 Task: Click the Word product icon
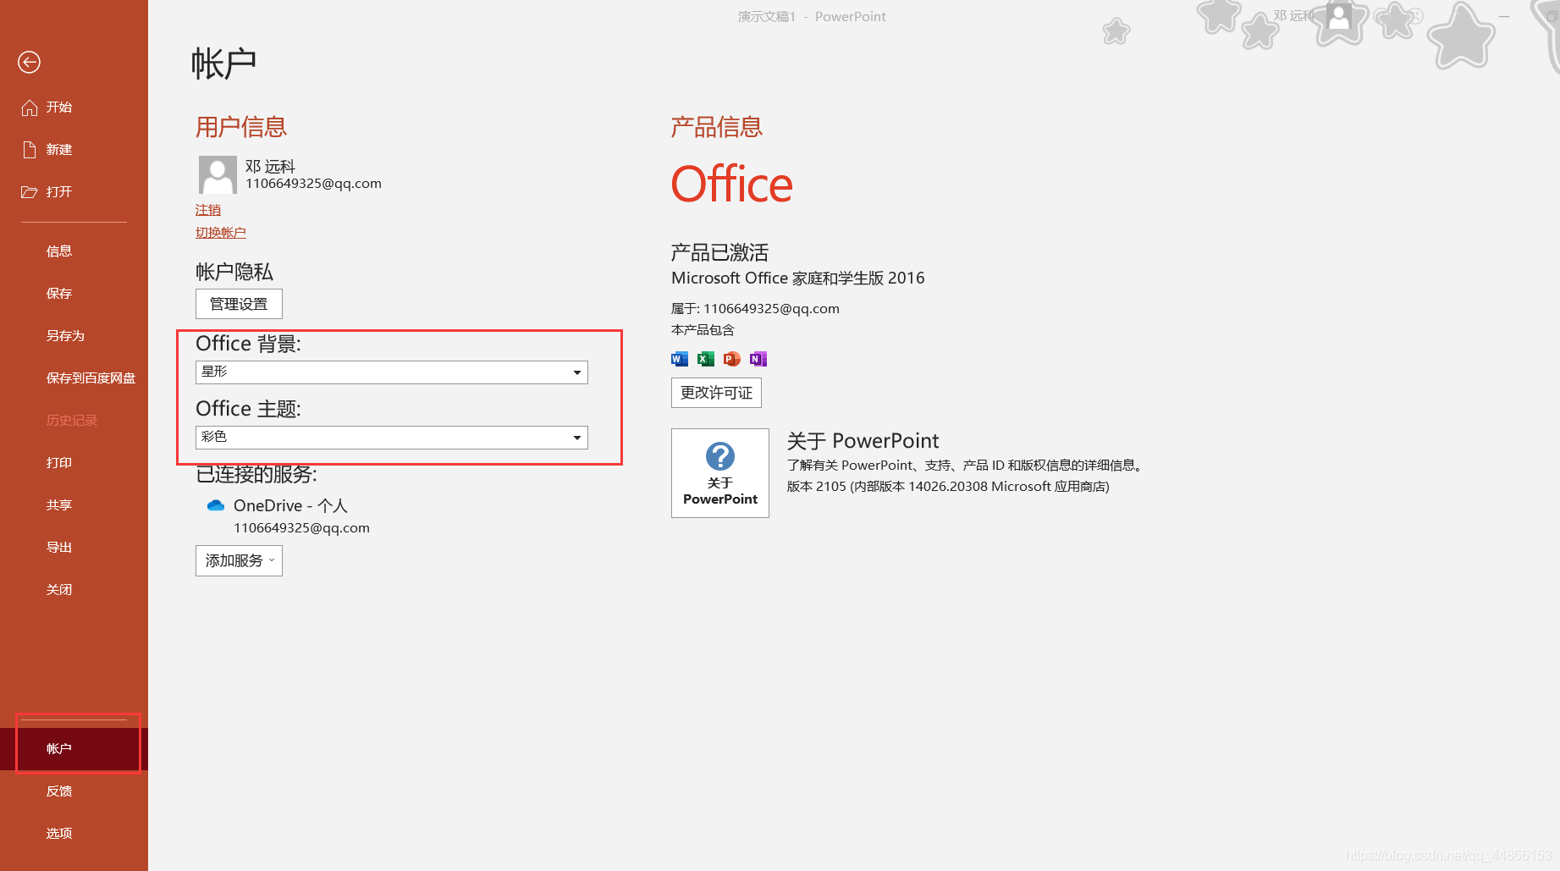pos(680,359)
